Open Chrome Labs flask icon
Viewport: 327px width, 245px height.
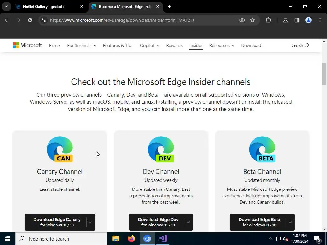point(285,20)
